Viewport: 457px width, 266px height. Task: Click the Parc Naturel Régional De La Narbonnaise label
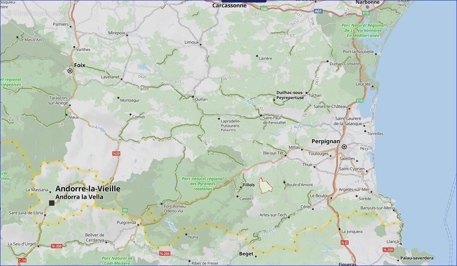point(363,30)
